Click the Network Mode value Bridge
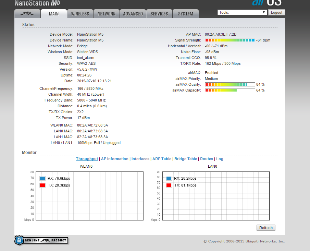 (83, 46)
